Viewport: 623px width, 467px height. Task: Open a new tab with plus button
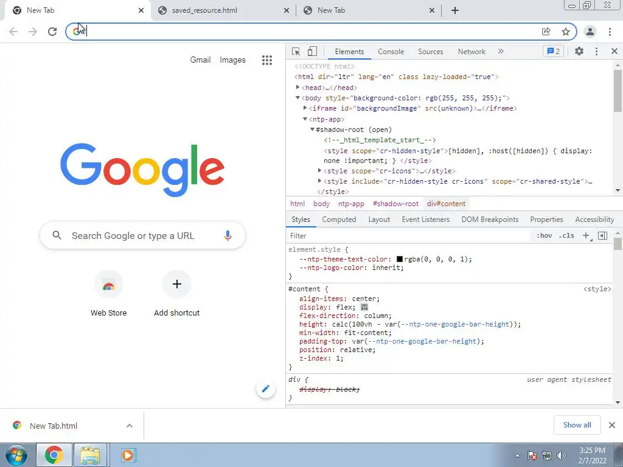point(455,10)
